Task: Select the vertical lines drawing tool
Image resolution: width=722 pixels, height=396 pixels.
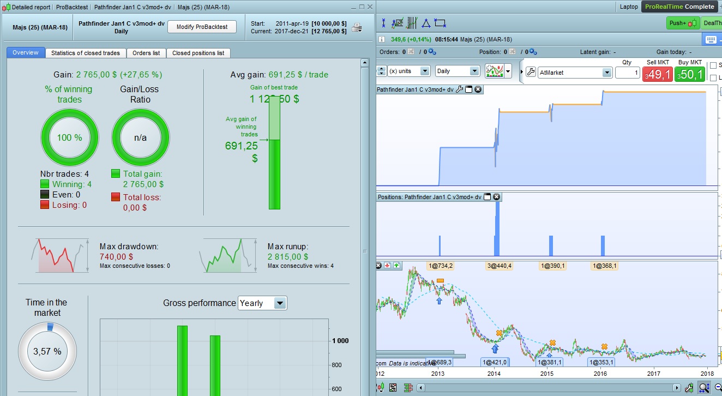Action: pyautogui.click(x=412, y=23)
